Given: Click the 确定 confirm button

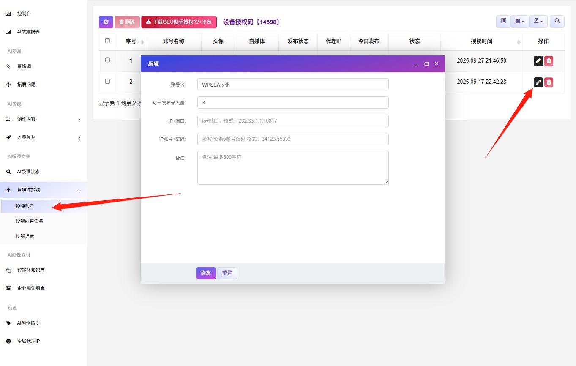Looking at the screenshot, I should [206, 273].
